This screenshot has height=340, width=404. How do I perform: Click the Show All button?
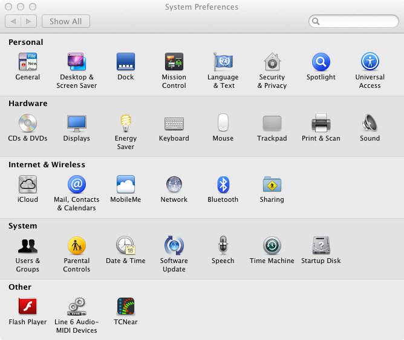[x=66, y=21]
